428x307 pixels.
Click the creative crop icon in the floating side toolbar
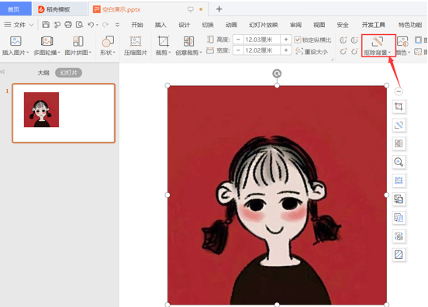pyautogui.click(x=399, y=143)
